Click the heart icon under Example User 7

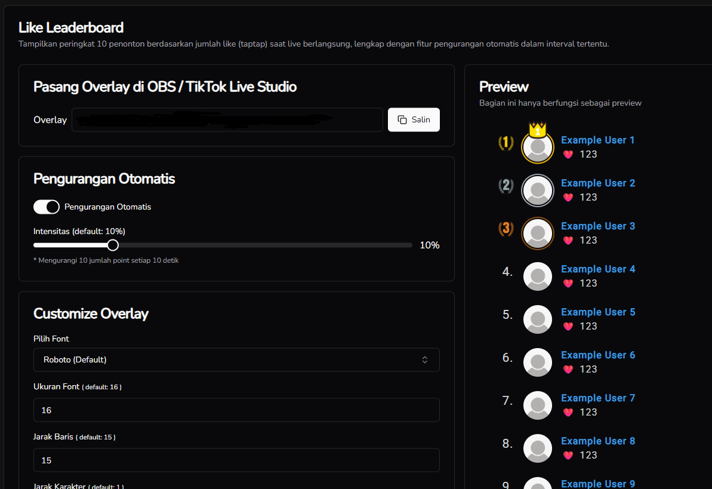coord(568,413)
